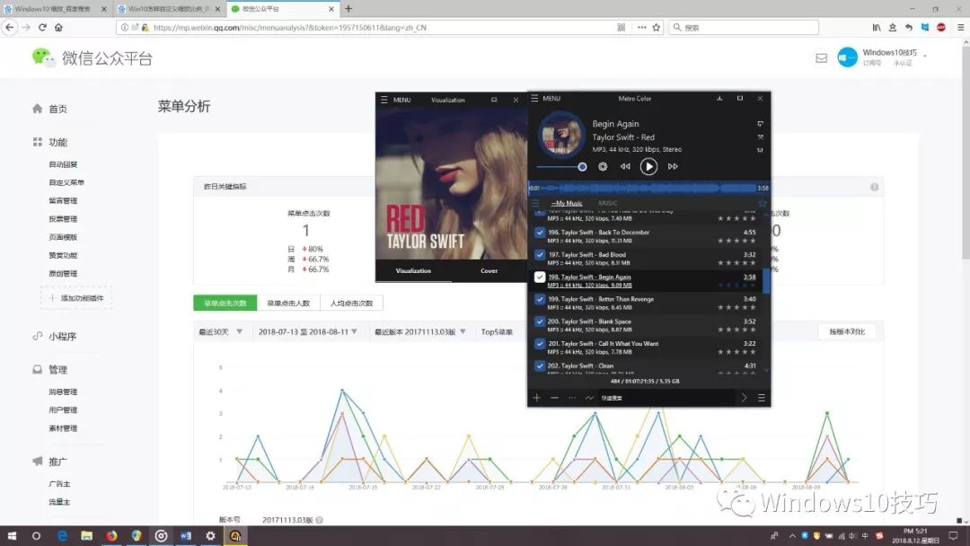Image resolution: width=970 pixels, height=546 pixels.
Task: Go to the browser home icon
Action: click(58, 27)
